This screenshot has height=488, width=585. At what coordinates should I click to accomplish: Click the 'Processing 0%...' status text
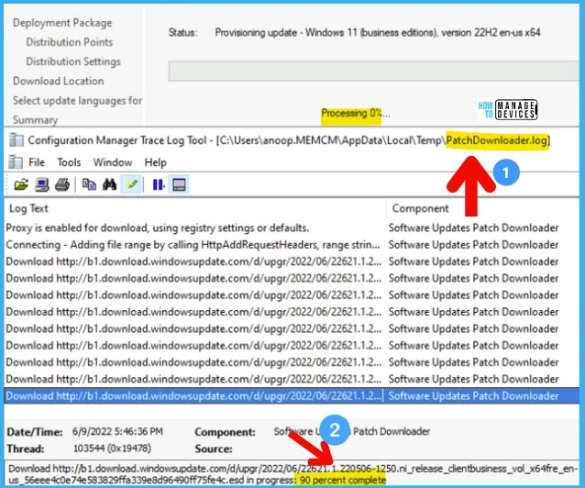(356, 113)
